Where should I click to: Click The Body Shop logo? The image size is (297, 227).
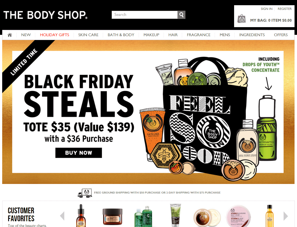click(x=45, y=15)
